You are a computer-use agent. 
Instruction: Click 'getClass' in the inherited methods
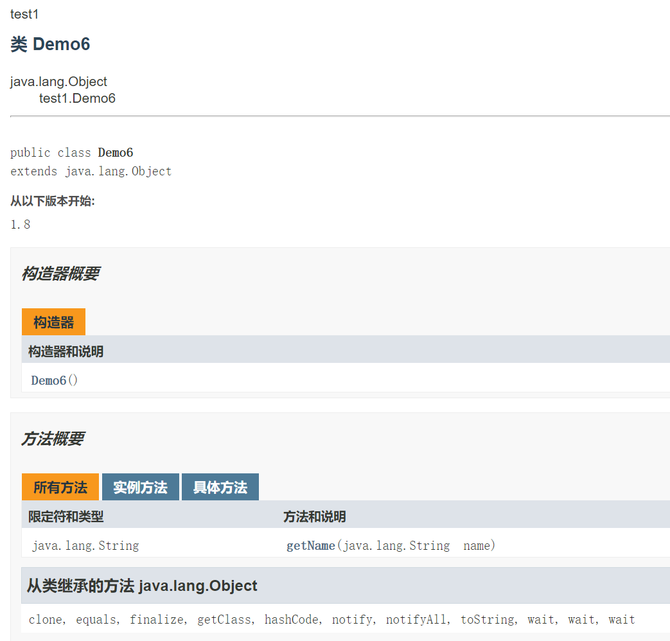click(224, 620)
